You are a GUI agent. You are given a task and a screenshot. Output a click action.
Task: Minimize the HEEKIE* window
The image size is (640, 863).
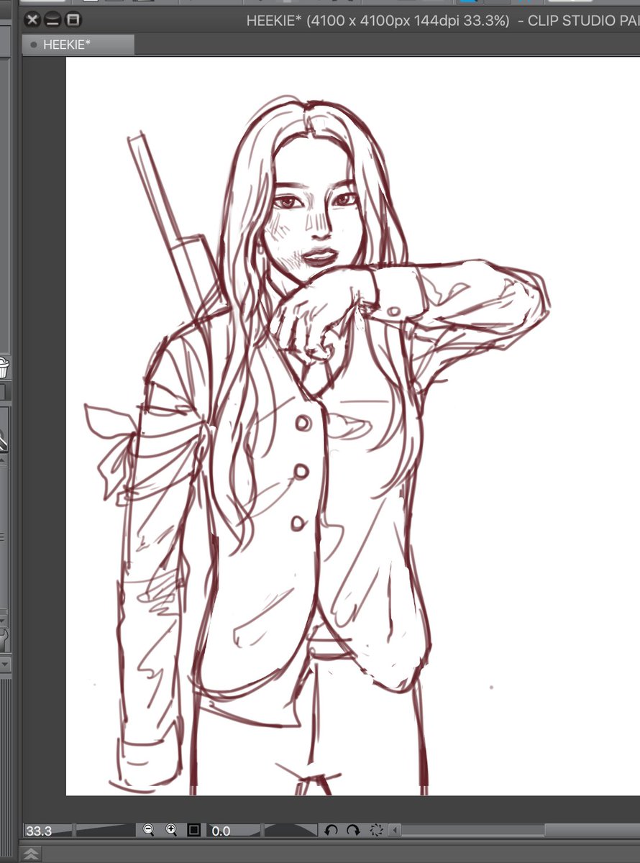point(52,19)
